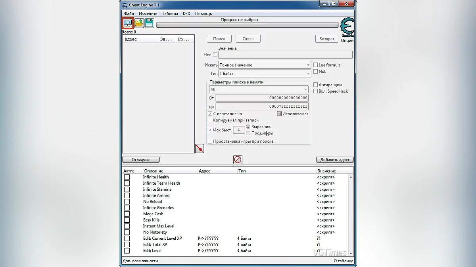This screenshot has width=476, height=267.
Task: Toggle the Hex checkbox
Action: pyautogui.click(x=215, y=55)
